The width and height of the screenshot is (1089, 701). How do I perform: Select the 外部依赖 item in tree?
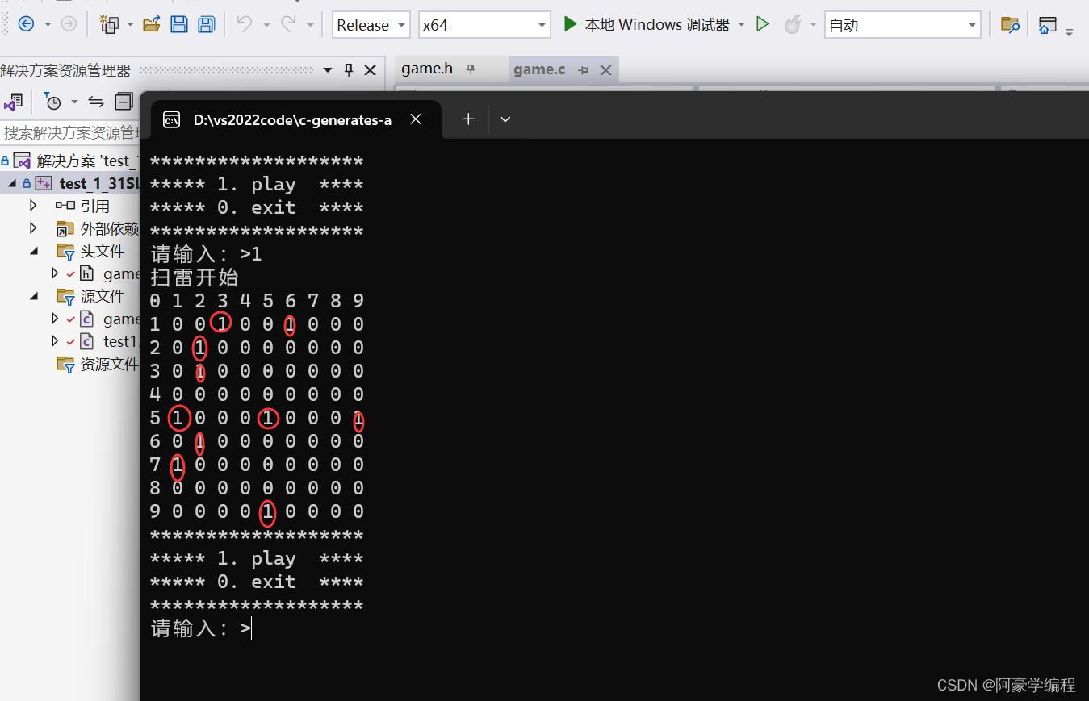(109, 228)
